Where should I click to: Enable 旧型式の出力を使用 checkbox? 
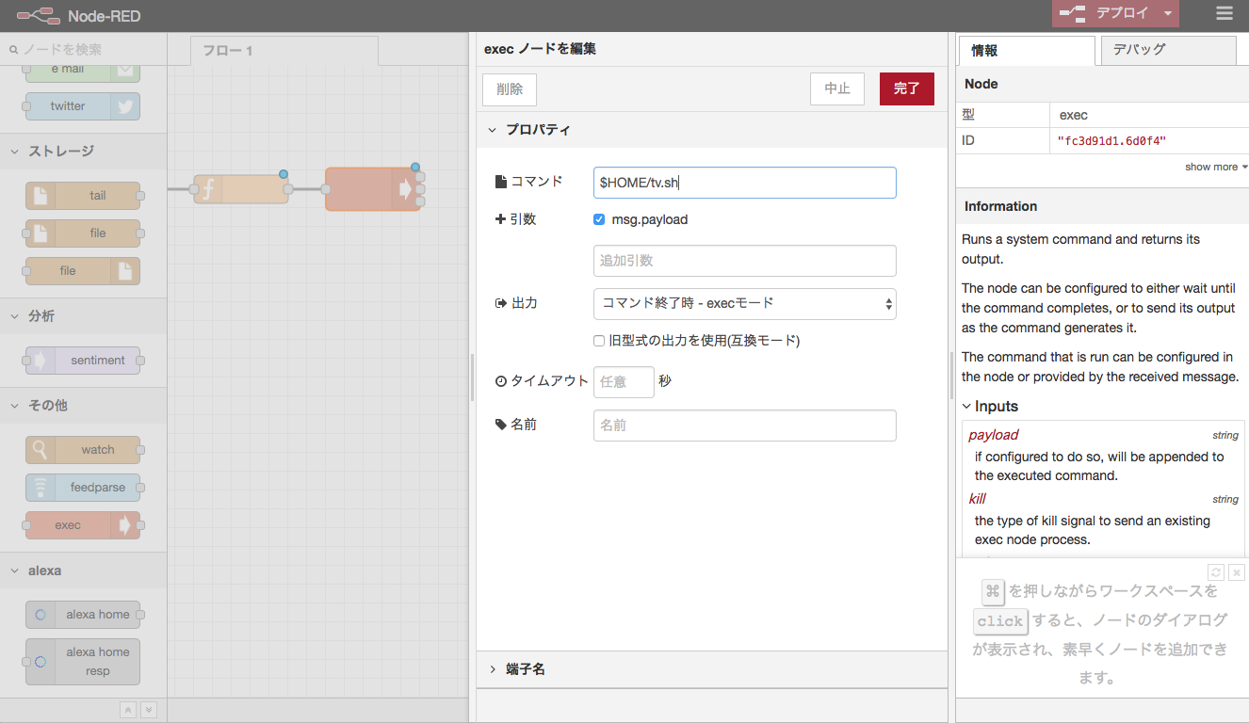tap(599, 341)
